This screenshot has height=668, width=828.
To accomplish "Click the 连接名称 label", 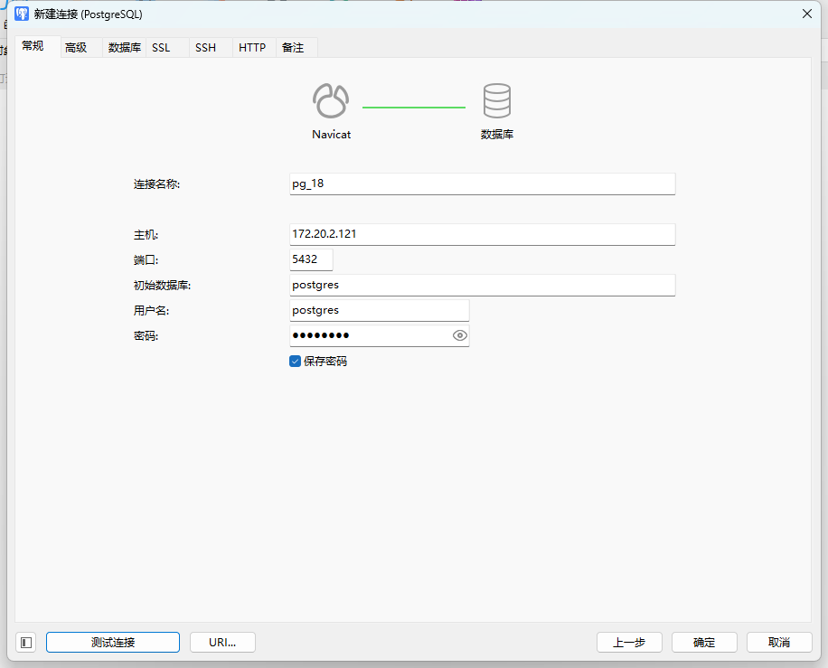I will 157,184.
